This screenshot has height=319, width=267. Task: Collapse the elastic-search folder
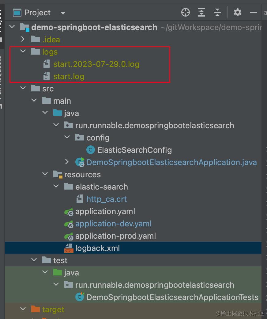56,186
